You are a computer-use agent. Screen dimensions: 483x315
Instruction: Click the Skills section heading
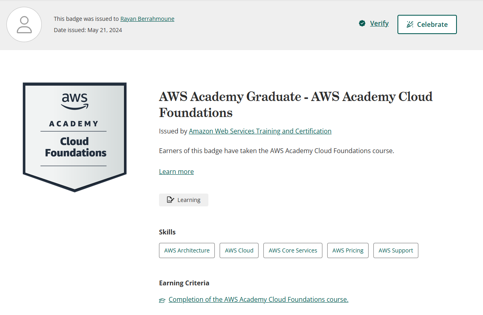click(167, 232)
